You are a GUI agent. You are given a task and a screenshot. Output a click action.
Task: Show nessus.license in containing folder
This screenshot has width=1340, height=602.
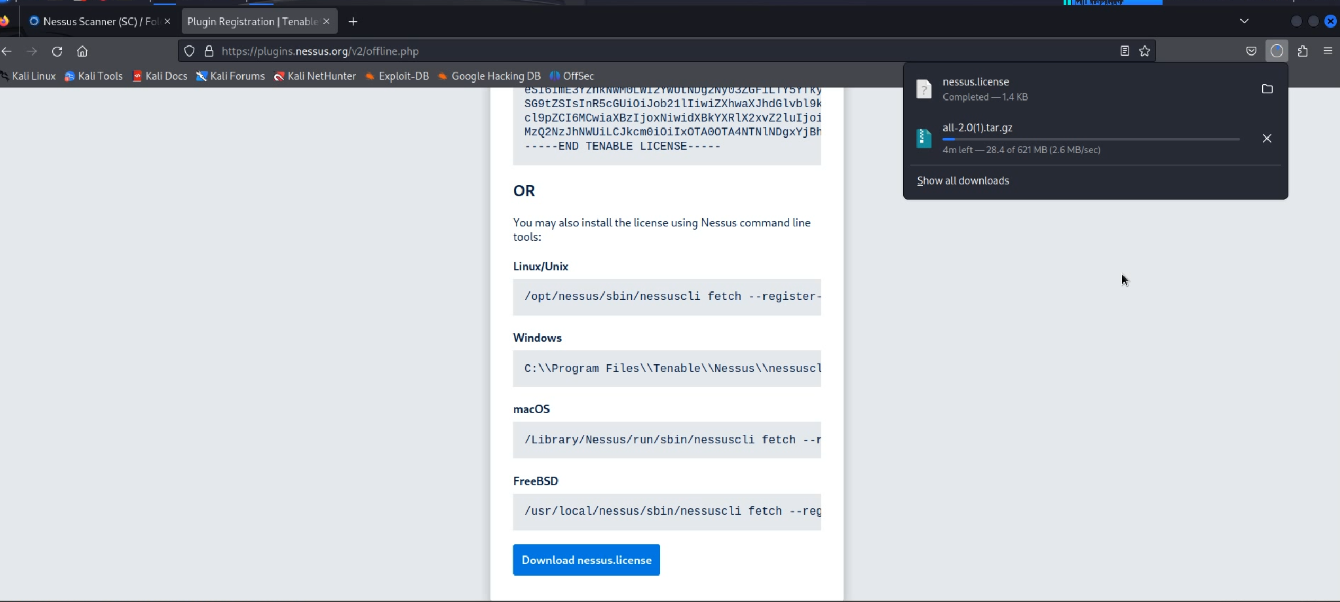pos(1267,89)
